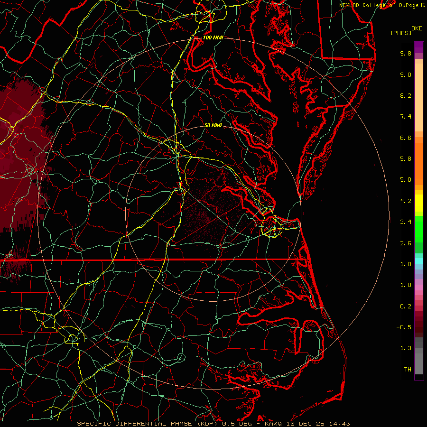Click the 2.6 legend value
Screen dimensions: 427x427
406,243
